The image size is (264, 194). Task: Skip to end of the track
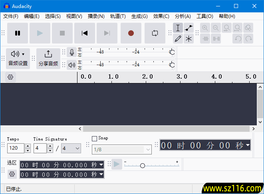[x=107, y=33]
